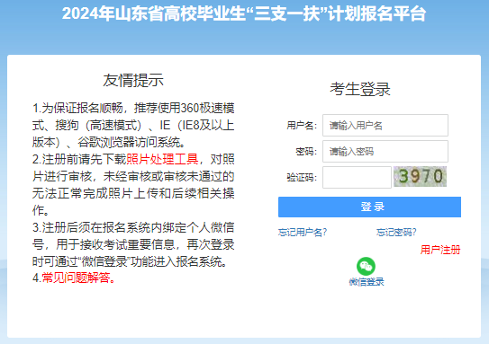Click the 用户名: field label
Image resolution: width=489 pixels, height=344 pixels.
click(302, 126)
